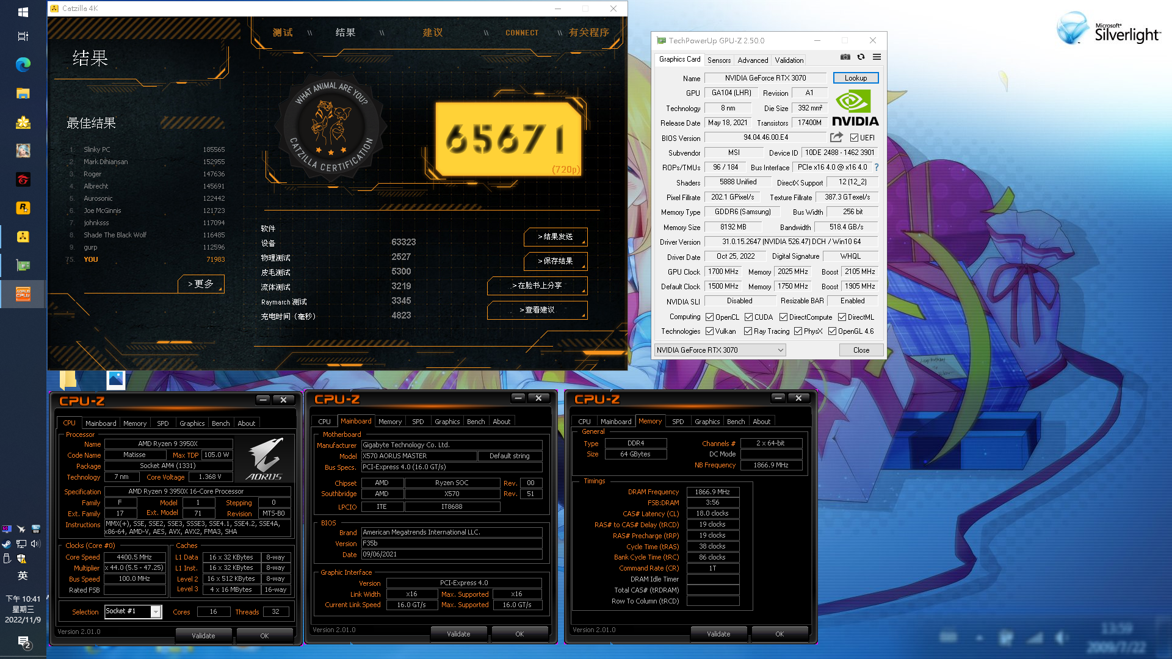This screenshot has height=659, width=1172.
Task: Open the Validation tab in GPU-Z
Action: click(789, 60)
